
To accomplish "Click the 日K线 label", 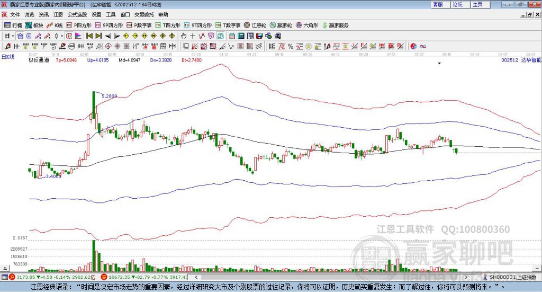I will coord(8,57).
